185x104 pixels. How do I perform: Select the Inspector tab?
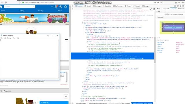[x=79, y=6]
